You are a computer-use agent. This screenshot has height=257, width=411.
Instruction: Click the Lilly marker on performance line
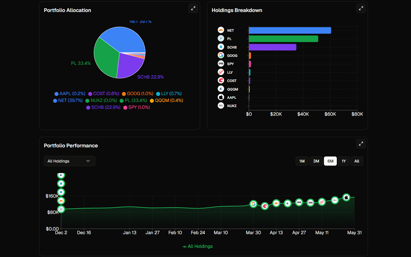[322, 202]
